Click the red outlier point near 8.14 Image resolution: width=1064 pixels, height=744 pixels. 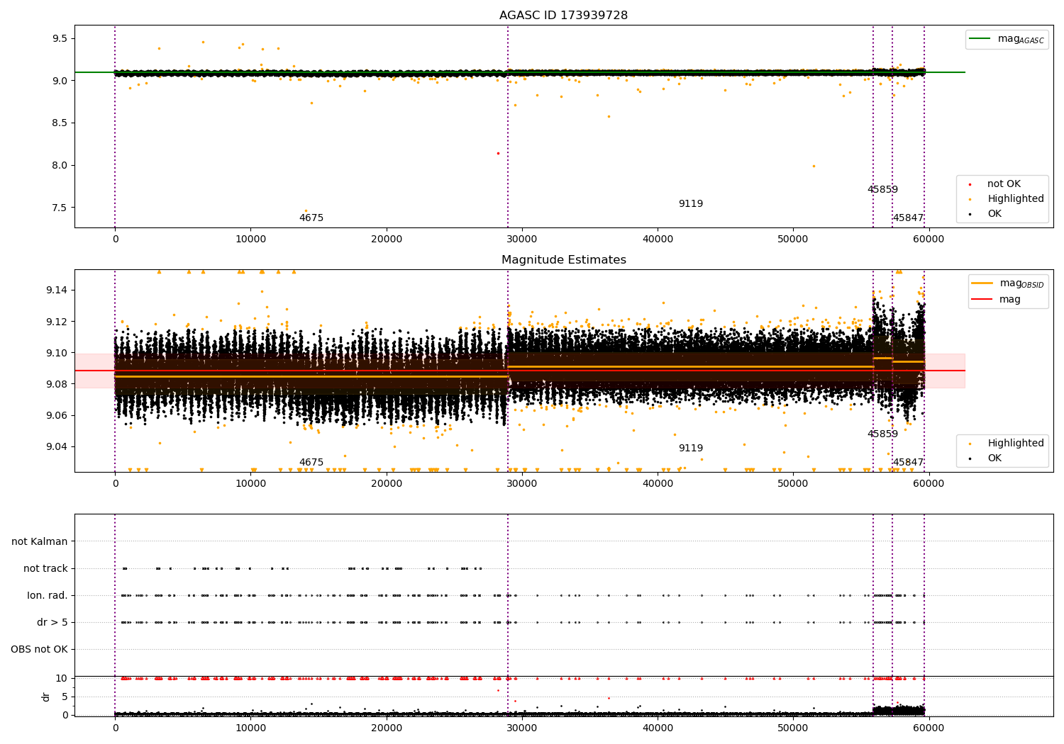(x=498, y=153)
